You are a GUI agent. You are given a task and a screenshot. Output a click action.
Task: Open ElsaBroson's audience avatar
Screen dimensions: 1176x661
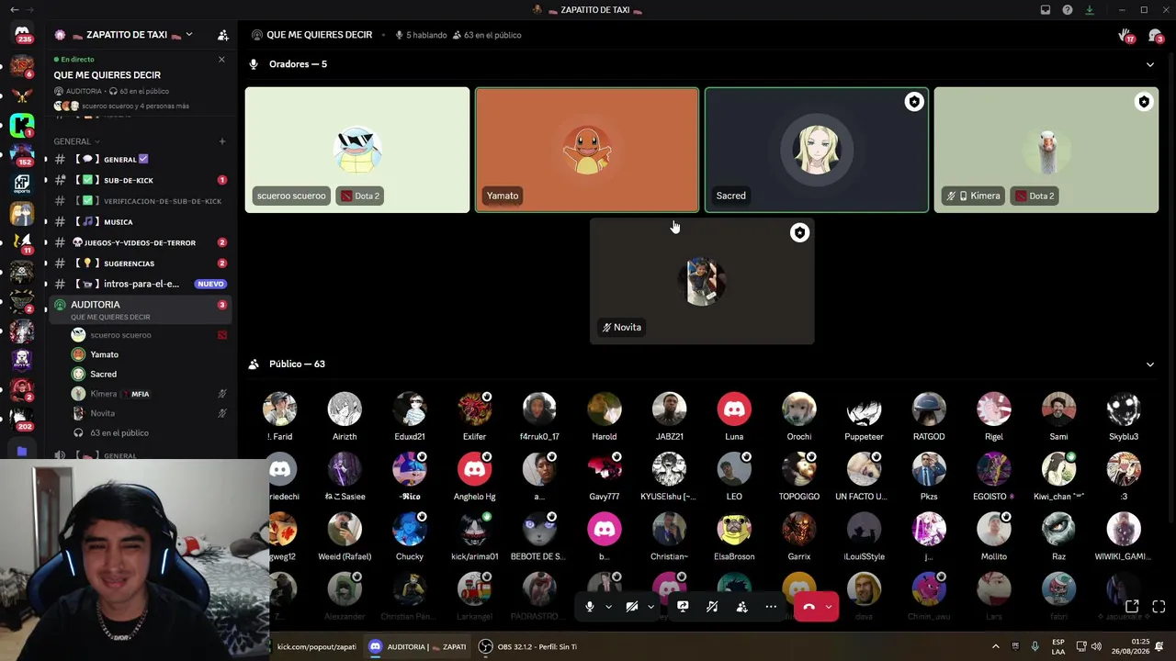(734, 530)
